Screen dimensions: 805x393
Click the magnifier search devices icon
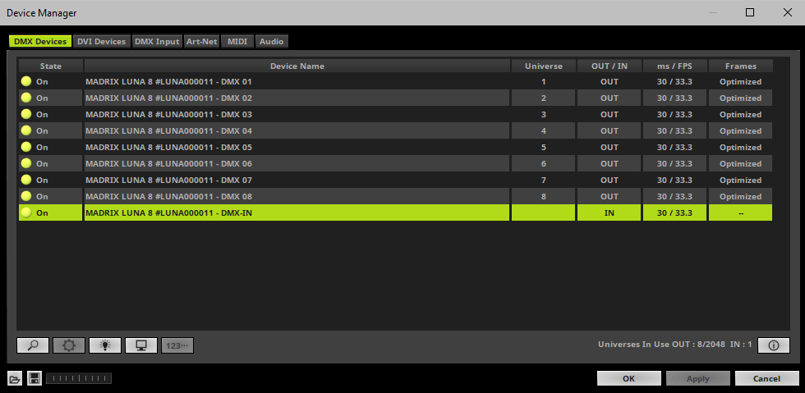[33, 345]
